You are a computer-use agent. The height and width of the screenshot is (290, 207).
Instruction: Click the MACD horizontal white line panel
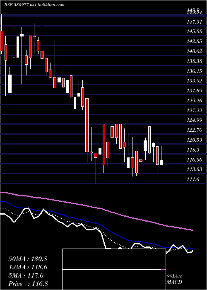[x=114, y=269]
